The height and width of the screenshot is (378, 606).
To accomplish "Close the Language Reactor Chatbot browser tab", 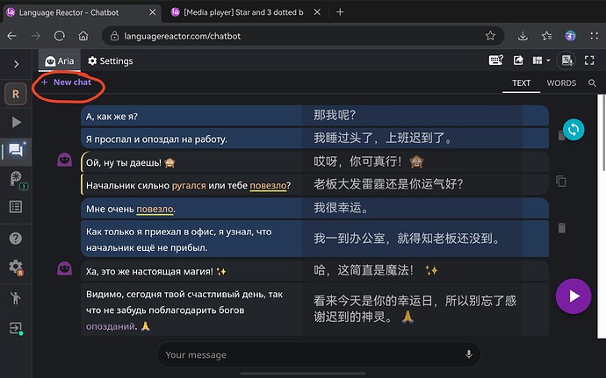I will tap(153, 12).
